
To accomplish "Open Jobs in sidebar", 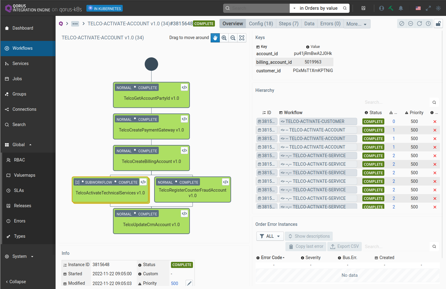I will 28,79.
